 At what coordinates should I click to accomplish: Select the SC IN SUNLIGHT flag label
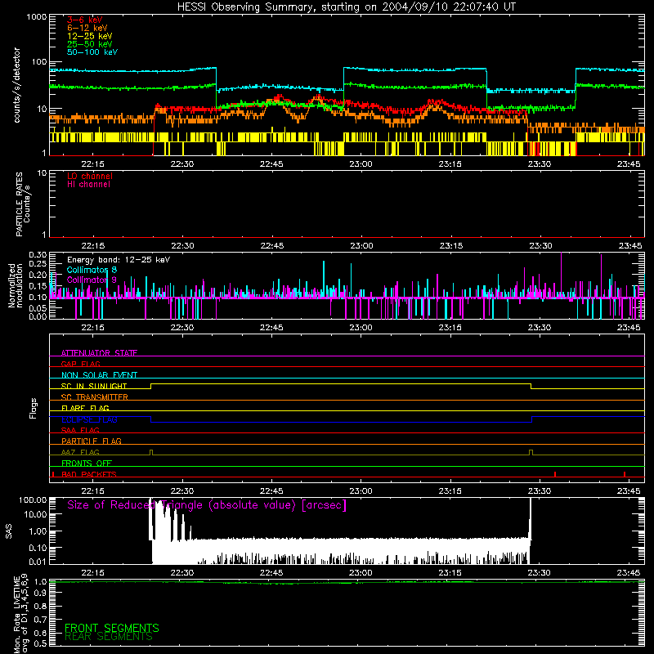(94, 386)
